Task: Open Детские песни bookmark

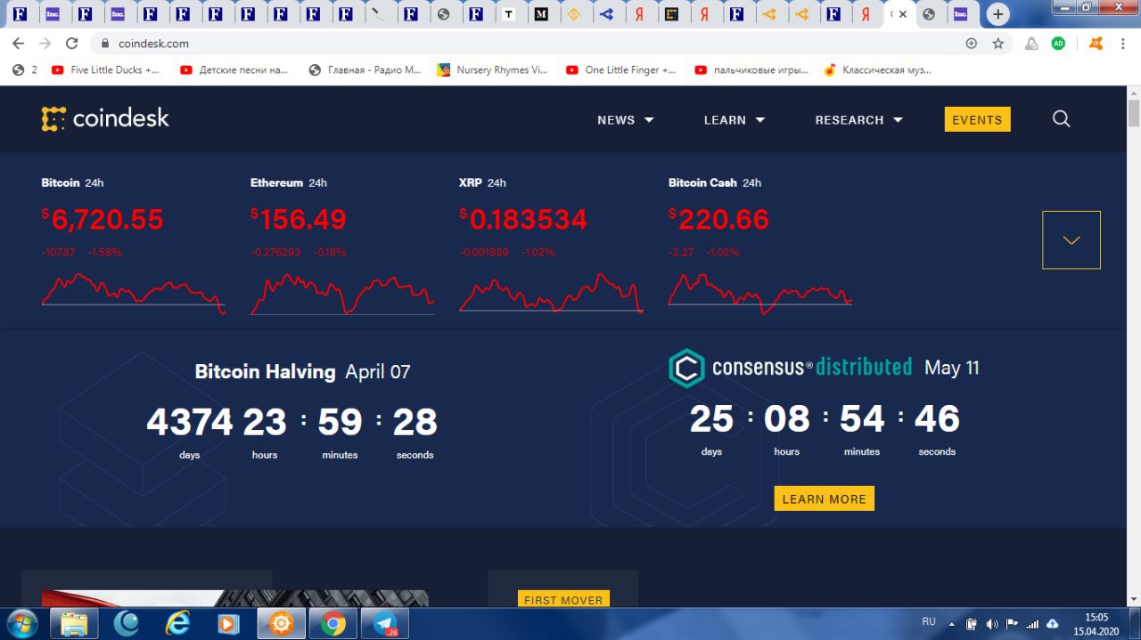Action: 234,69
